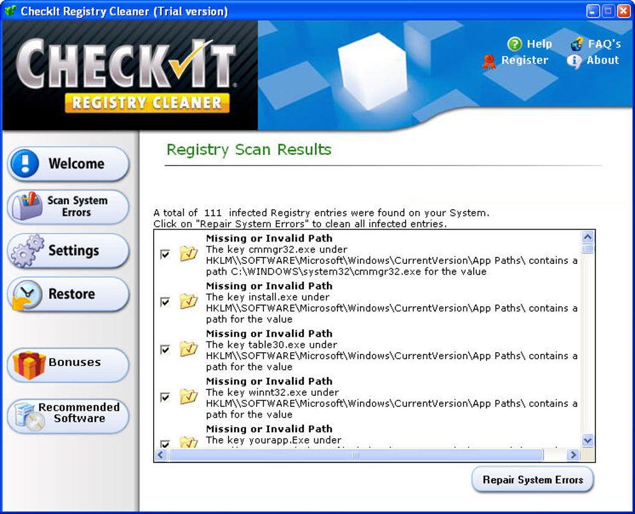This screenshot has width=635, height=514.
Task: Click the gift box Bonuses icon
Action: [x=29, y=365]
